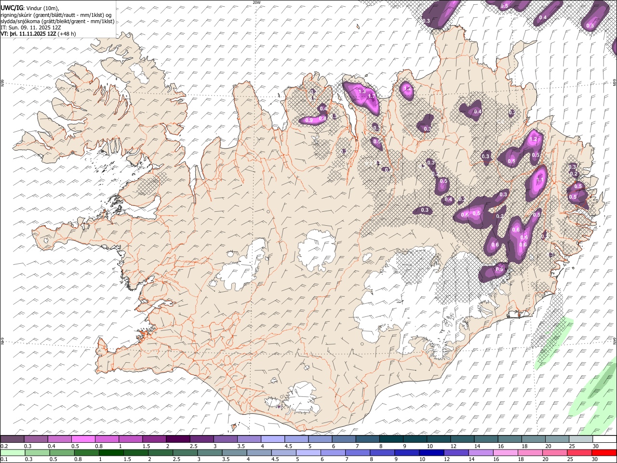Click the 'slydda/snjókoma' legend description line
The height and width of the screenshot is (463, 617).
click(x=57, y=21)
